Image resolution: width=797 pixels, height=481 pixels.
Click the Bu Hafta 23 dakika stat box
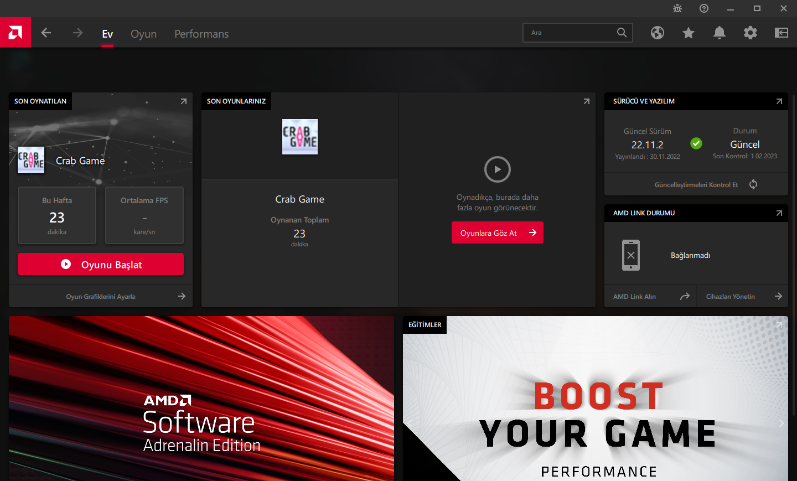57,215
